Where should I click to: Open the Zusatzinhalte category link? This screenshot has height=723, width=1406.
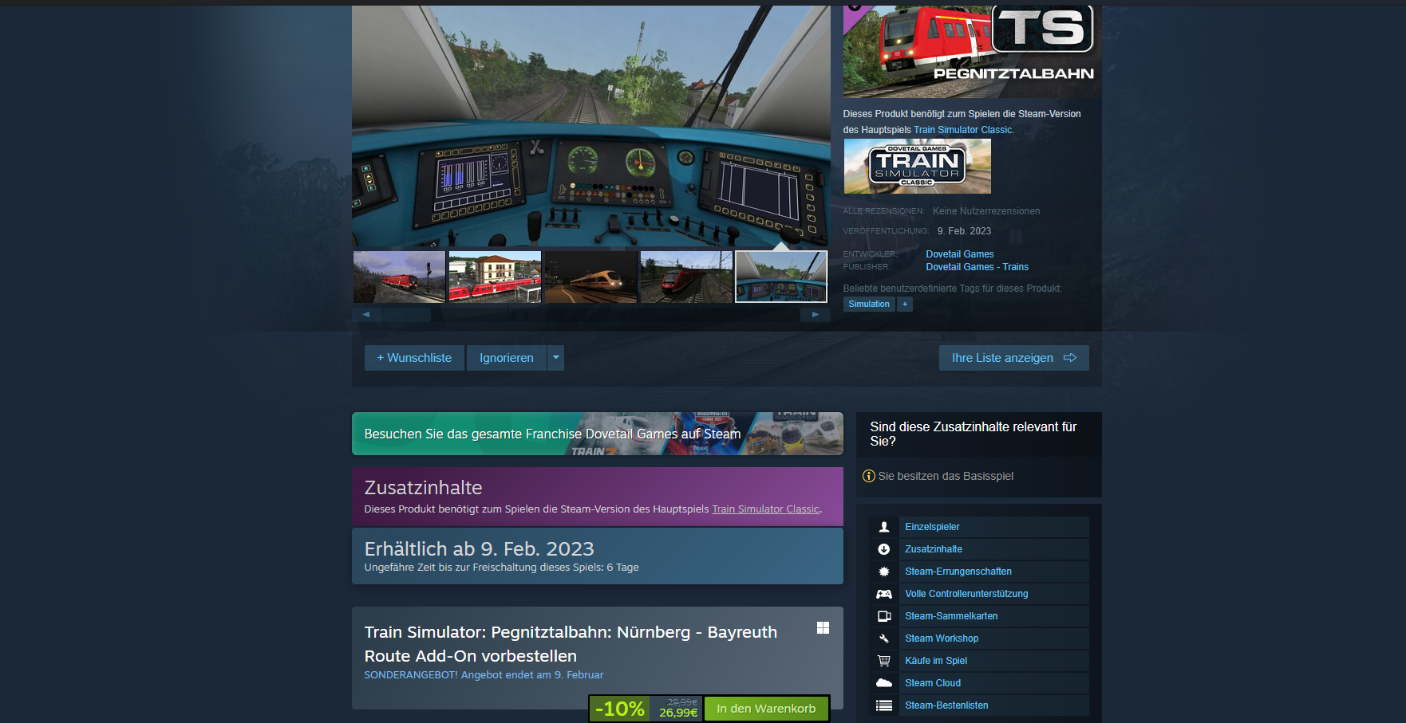tap(934, 549)
